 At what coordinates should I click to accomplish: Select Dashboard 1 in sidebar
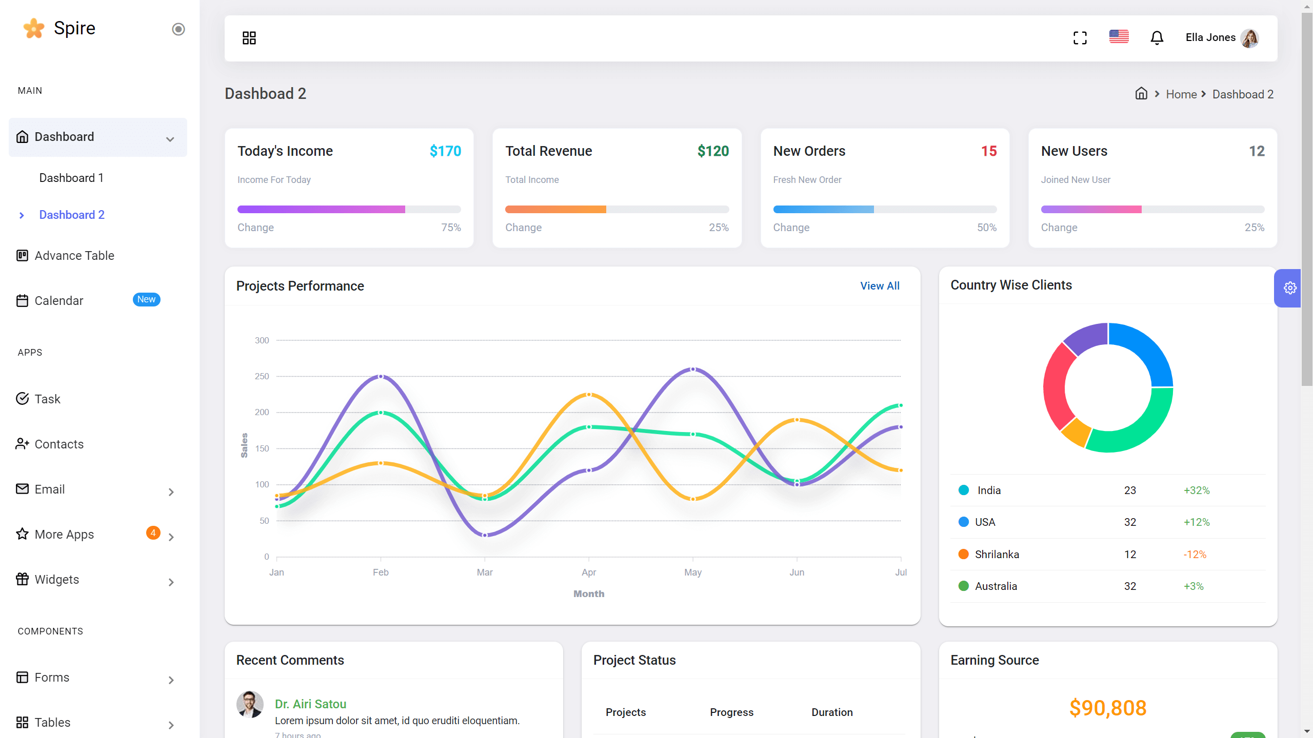point(71,178)
